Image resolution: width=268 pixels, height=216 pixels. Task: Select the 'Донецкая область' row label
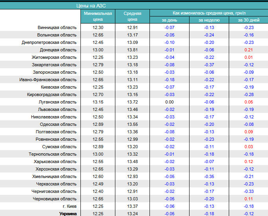tap(58, 50)
